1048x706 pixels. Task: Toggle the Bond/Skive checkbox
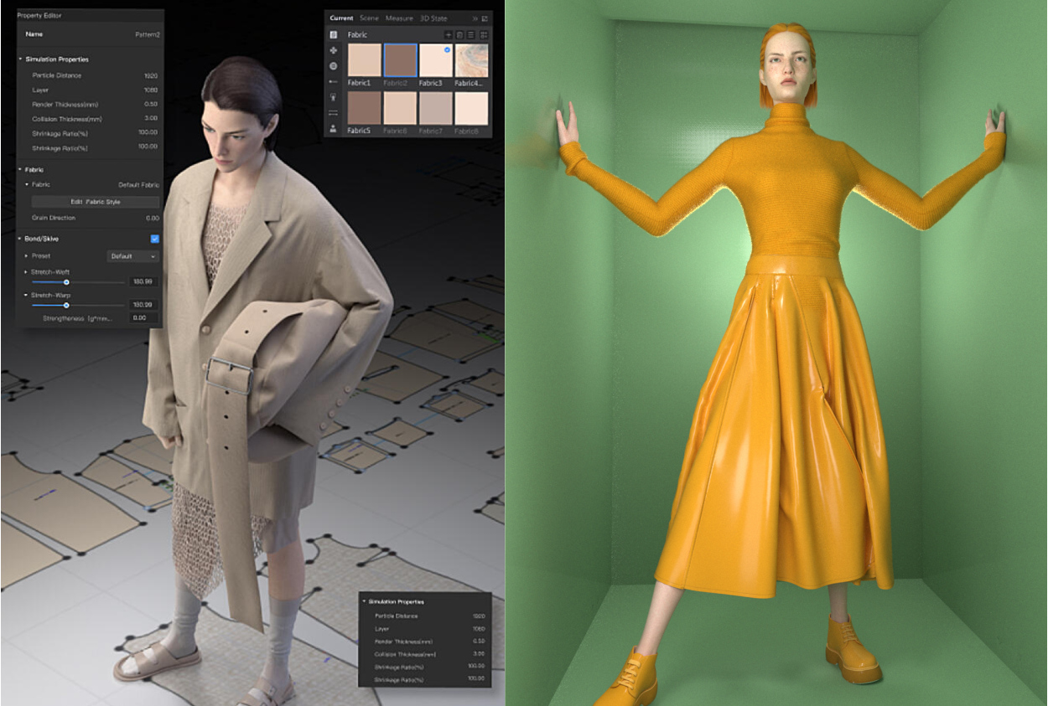click(x=154, y=239)
